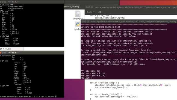Open the send.py Python file icon

[x=78, y=24]
